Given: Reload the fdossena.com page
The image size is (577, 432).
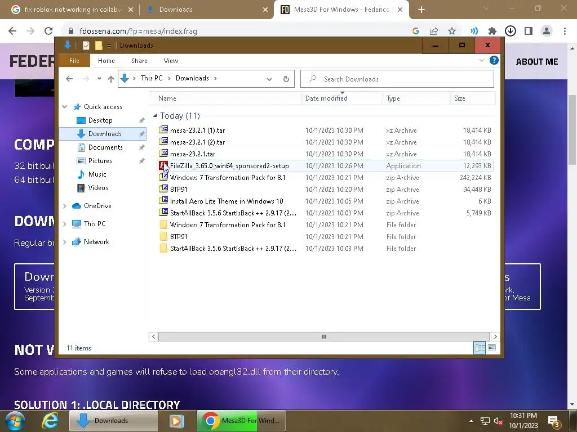Looking at the screenshot, I should (x=48, y=31).
